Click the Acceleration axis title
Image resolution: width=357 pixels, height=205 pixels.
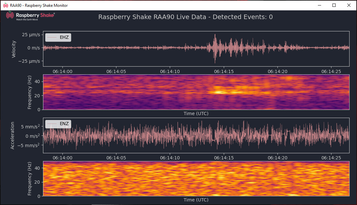tap(12, 135)
